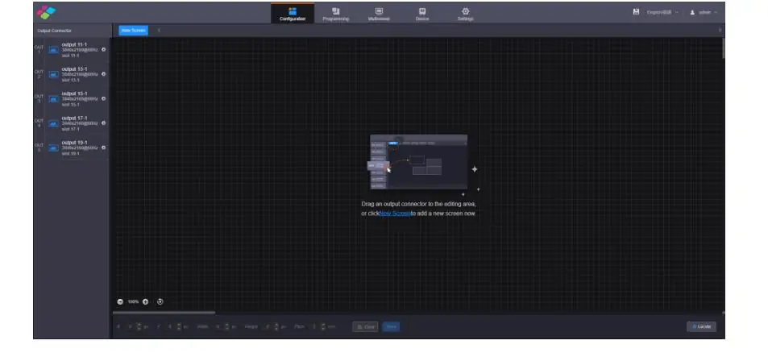768x357 pixels.
Task: Select the output 17-1 connector
Action: [72, 123]
